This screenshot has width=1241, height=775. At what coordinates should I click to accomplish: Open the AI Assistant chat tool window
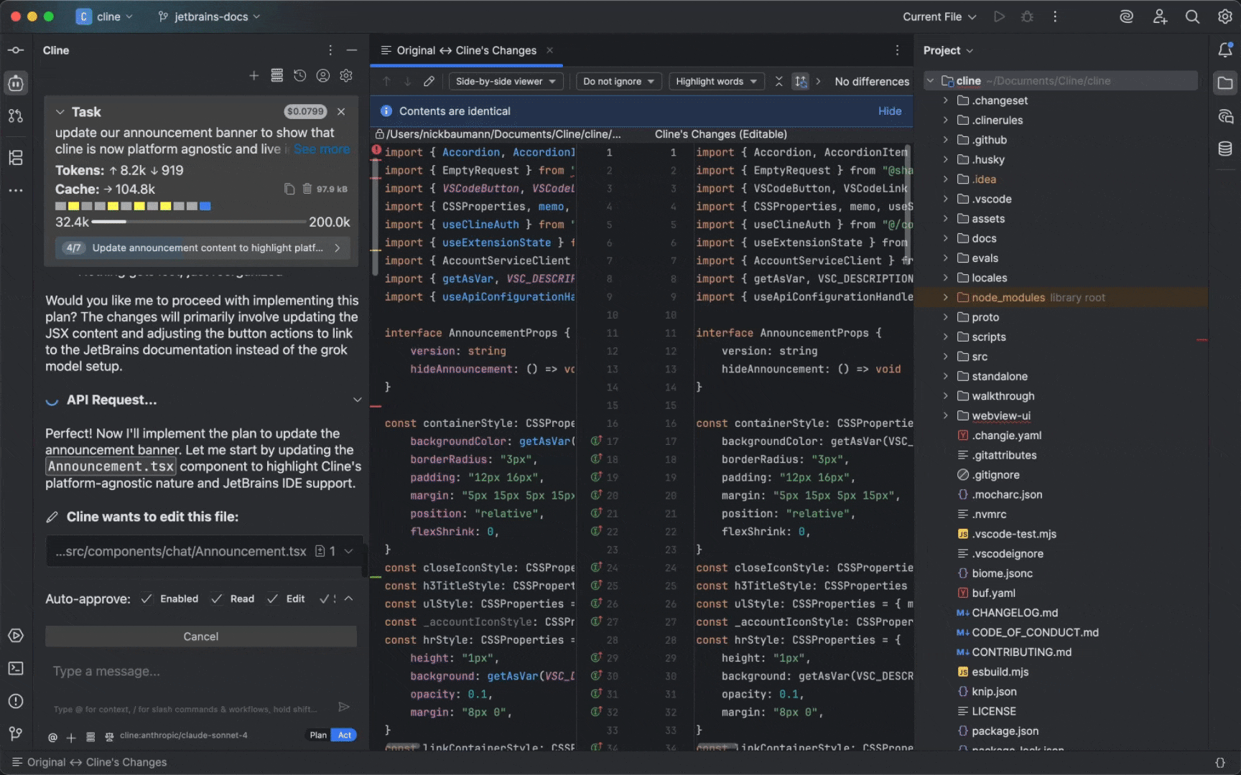[1225, 116]
